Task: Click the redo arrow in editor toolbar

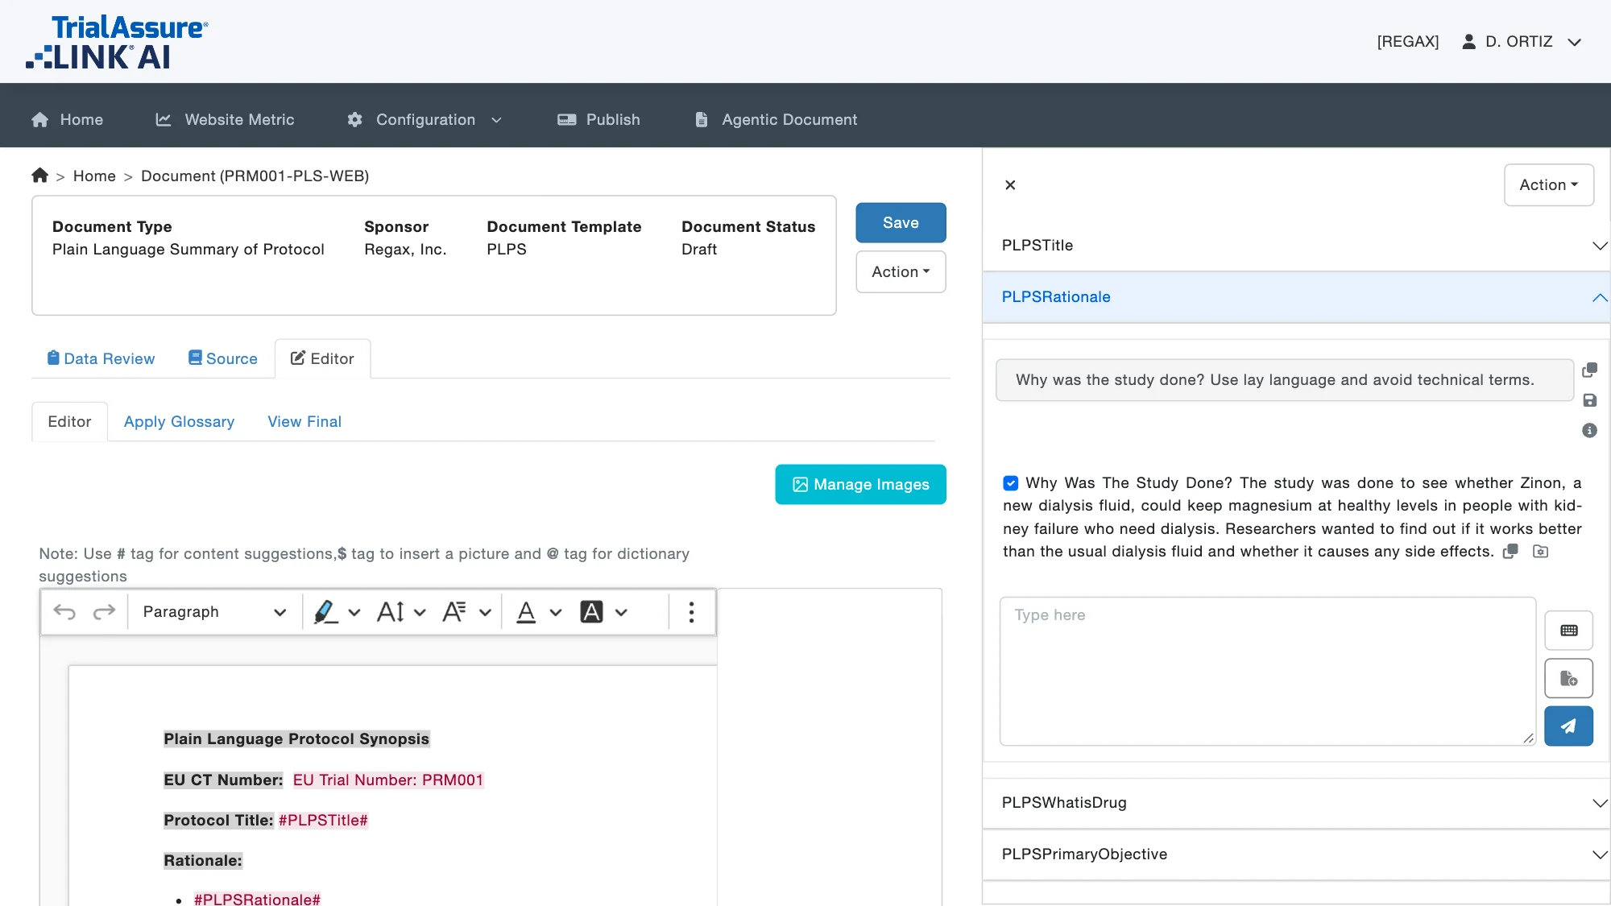Action: point(105,612)
